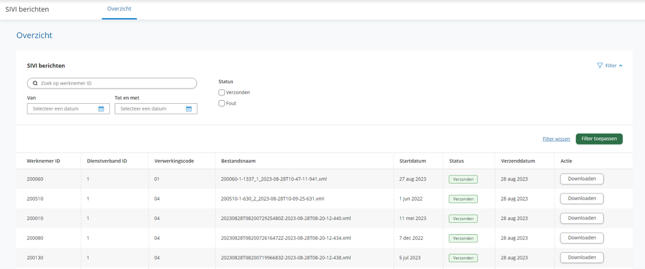Click the Startdatum column header
This screenshot has width=645, height=269.
click(413, 161)
